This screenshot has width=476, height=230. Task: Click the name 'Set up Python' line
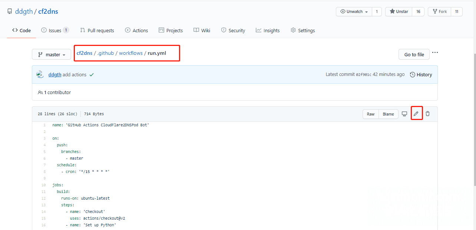[x=91, y=225]
